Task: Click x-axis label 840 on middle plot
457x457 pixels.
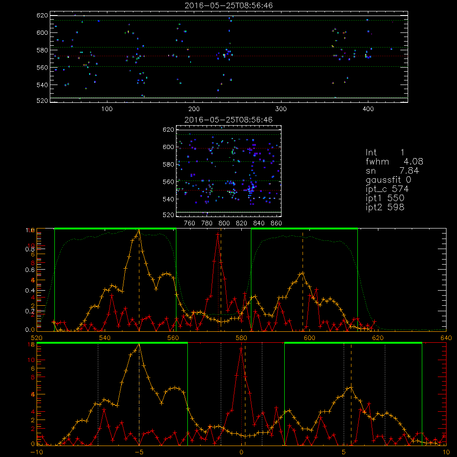Action: point(259,223)
